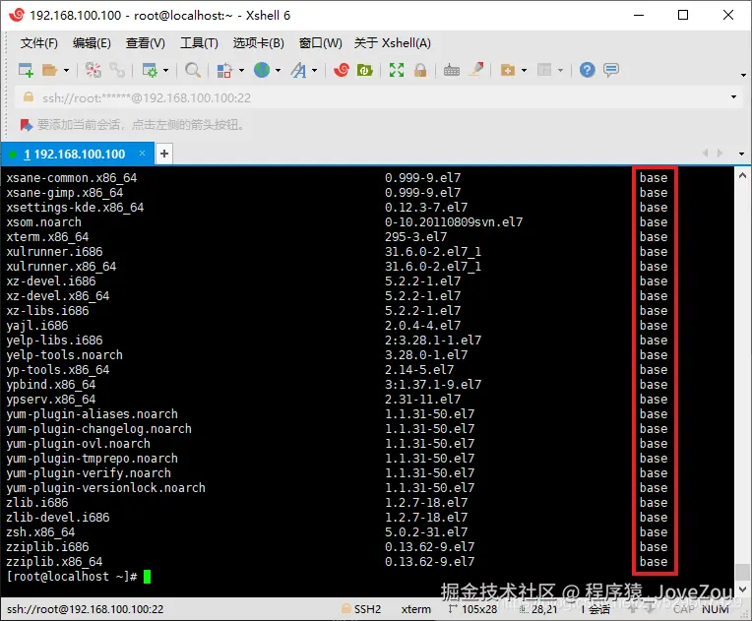Open the 选项卡(B) menu
This screenshot has width=752, height=621.
pos(259,43)
